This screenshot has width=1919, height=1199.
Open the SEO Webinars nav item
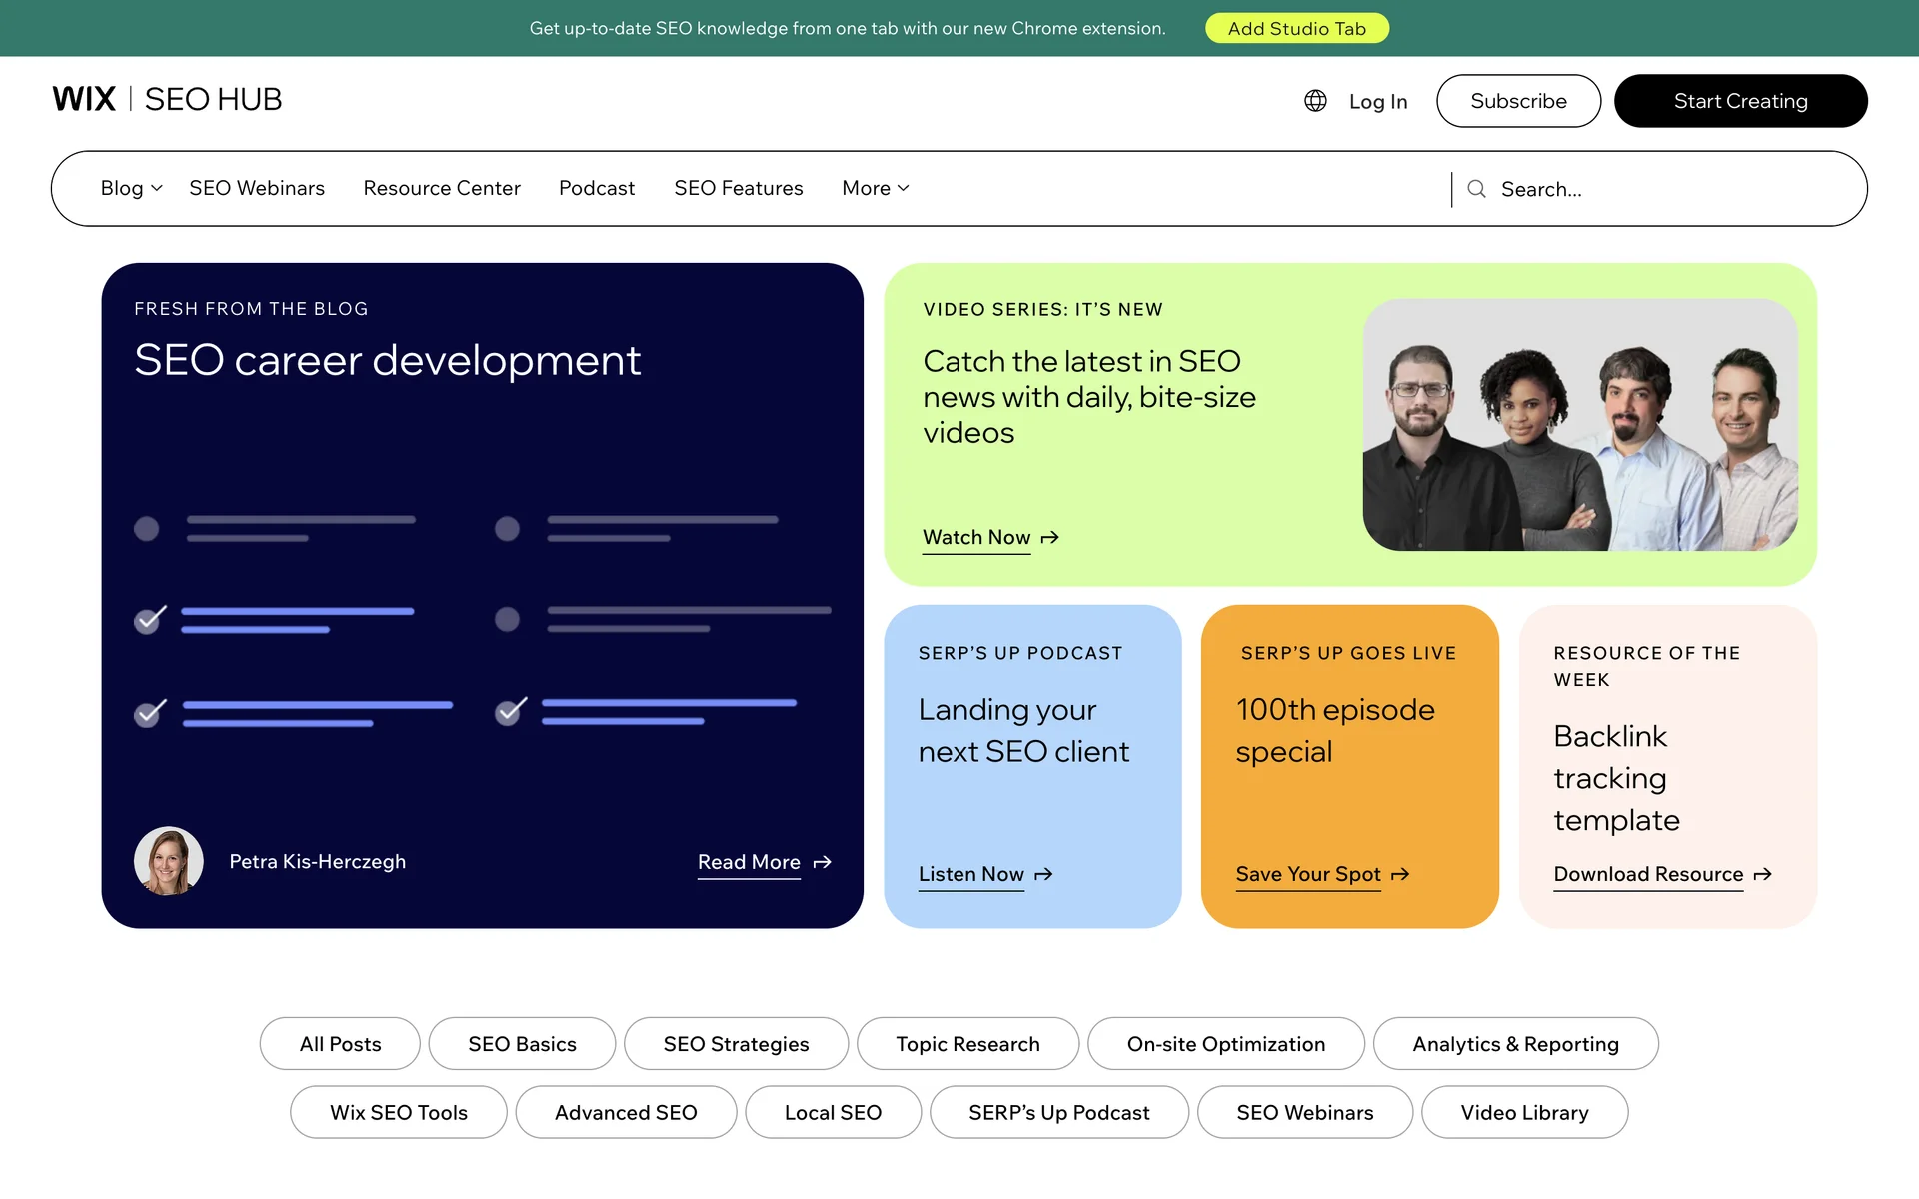[x=257, y=188]
